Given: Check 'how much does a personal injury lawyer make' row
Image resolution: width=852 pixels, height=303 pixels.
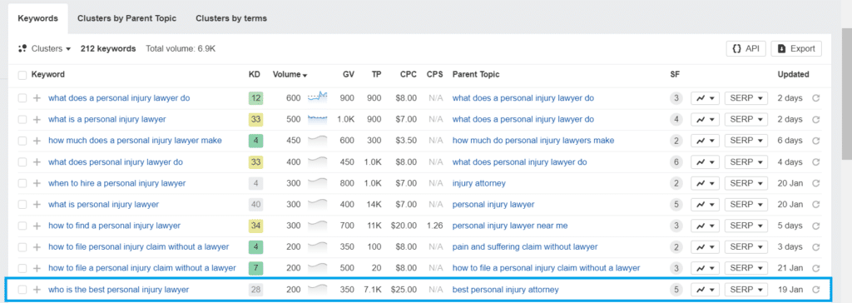Looking at the screenshot, I should [x=22, y=141].
